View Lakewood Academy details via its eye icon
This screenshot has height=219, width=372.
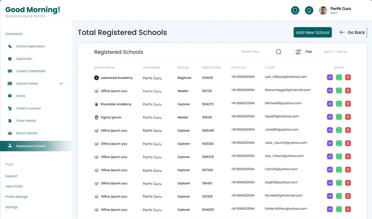click(330, 77)
